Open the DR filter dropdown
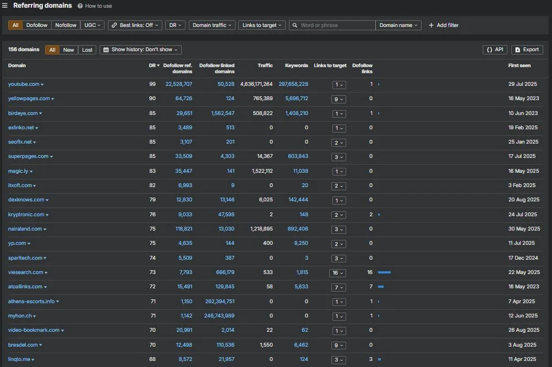Screen dimensions: 552x367 [175, 25]
